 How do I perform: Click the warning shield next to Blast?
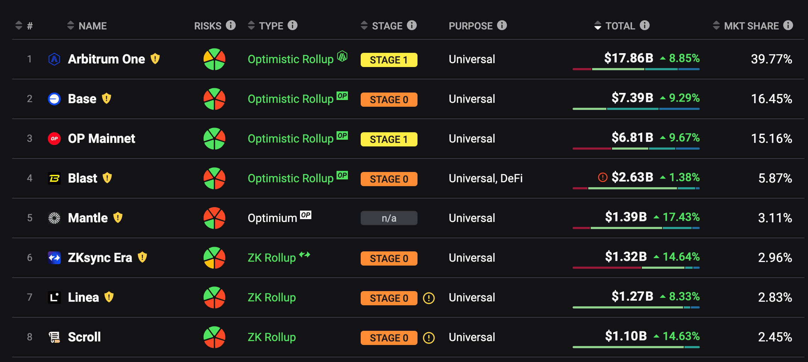(x=107, y=178)
